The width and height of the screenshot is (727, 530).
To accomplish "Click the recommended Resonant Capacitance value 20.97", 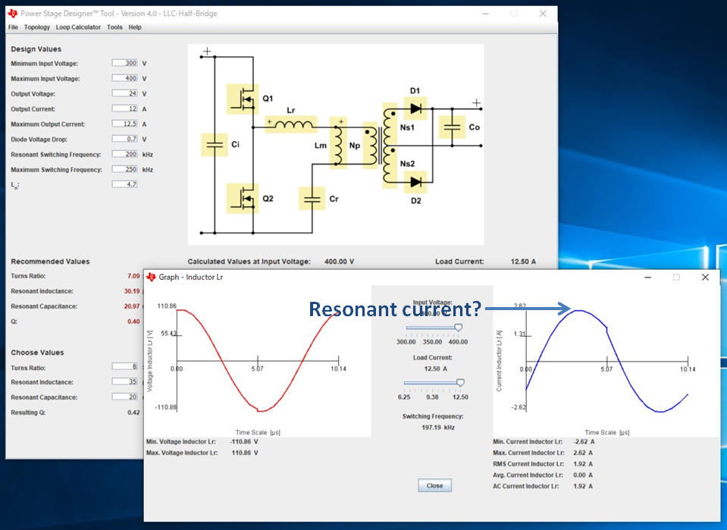I will pos(132,306).
